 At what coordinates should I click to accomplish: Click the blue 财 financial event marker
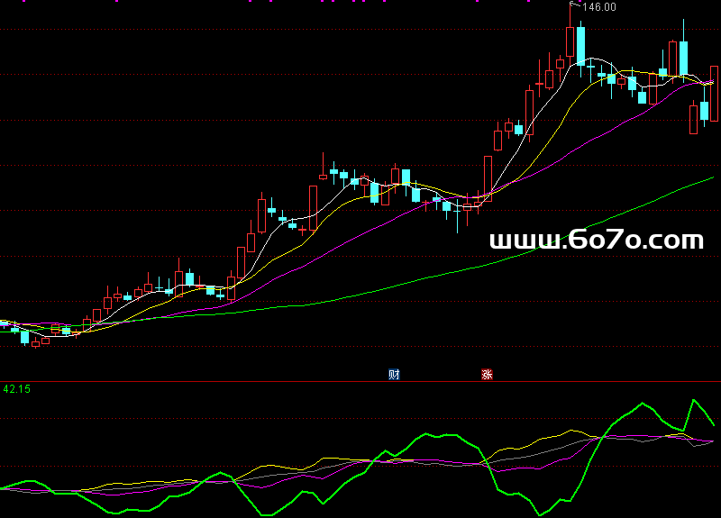point(394,375)
